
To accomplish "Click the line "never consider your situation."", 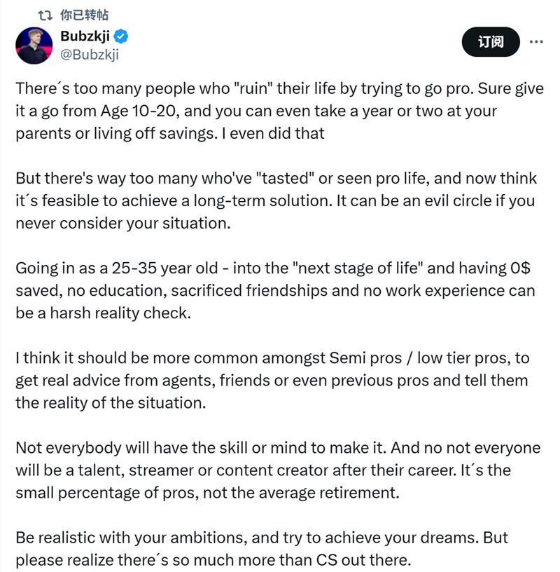I will 122,223.
